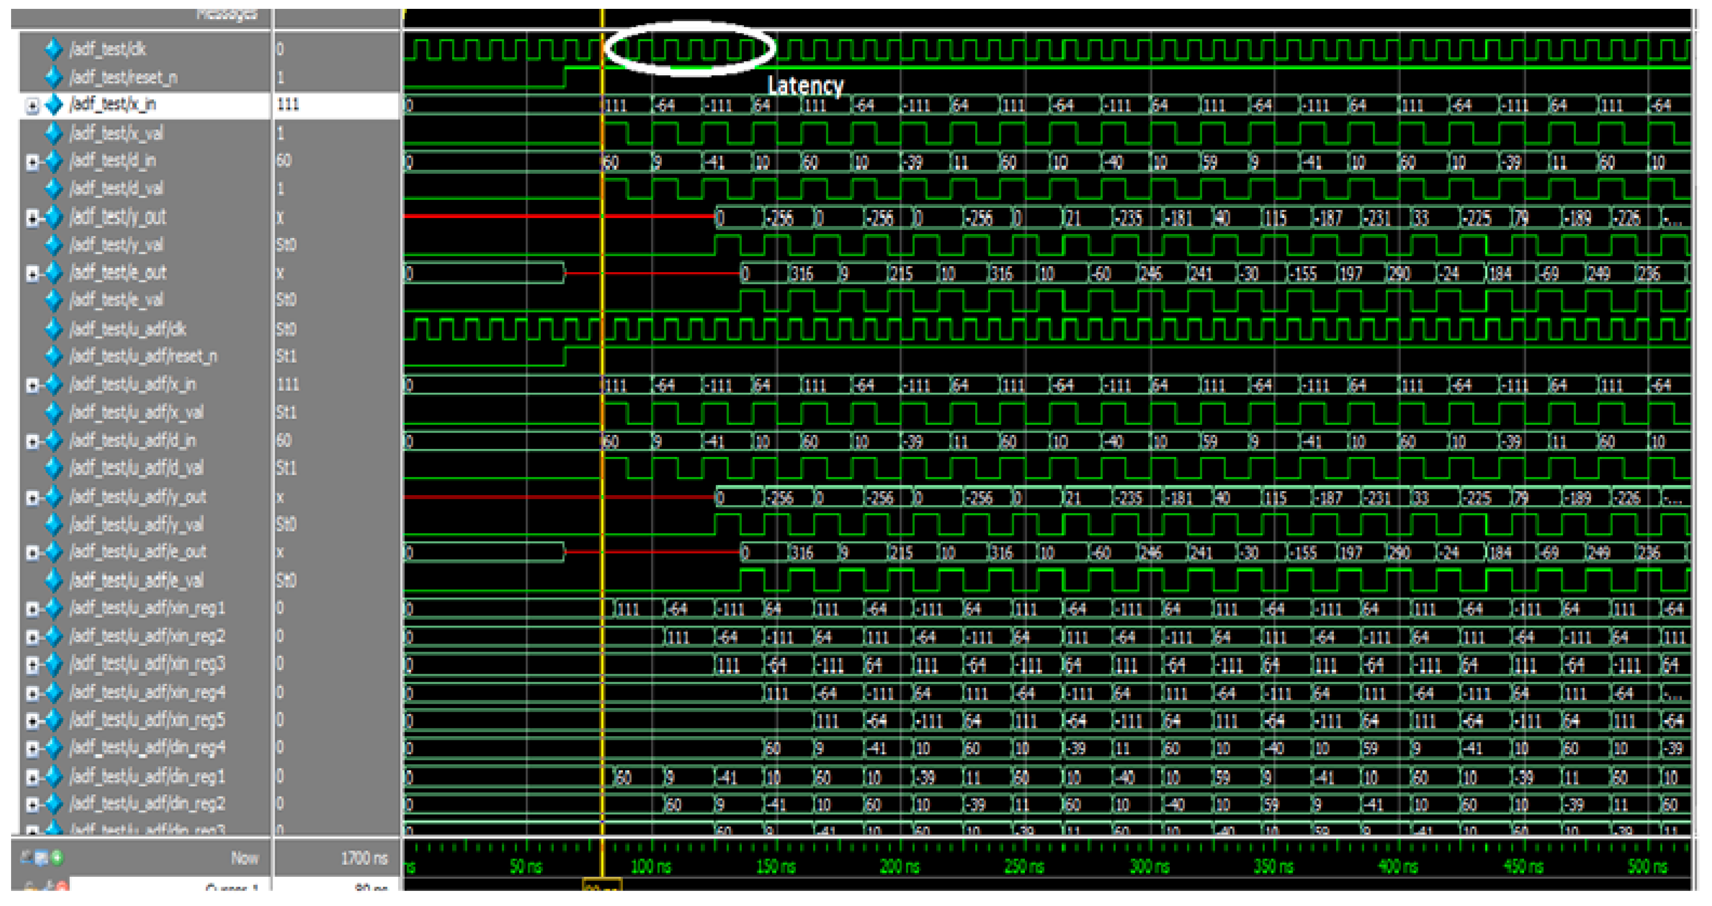Viewport: 1712px width, 906px height.
Task: Click the Cursor 1 name field
Action: 231,887
